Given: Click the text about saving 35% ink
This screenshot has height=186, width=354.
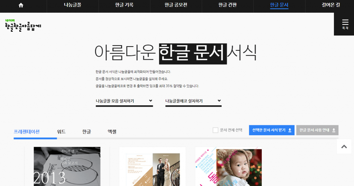Looking at the screenshot, I should [147, 86].
